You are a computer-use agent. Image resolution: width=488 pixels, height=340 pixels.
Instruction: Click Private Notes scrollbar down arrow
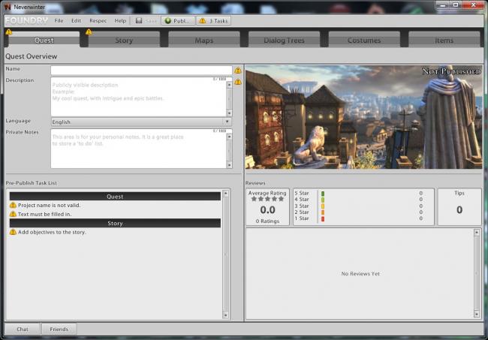click(x=230, y=165)
